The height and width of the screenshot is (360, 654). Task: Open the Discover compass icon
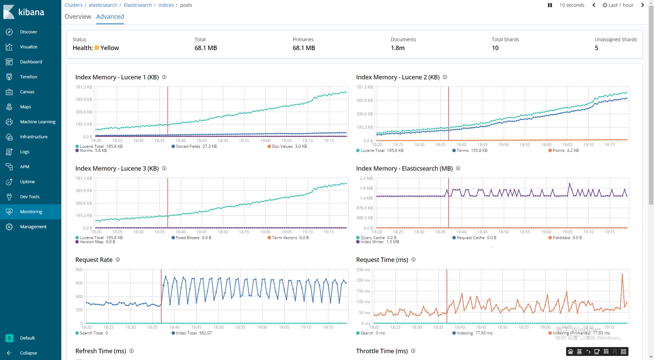(9, 32)
